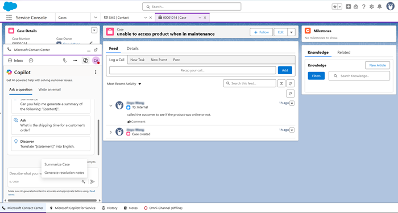Pop out the Microsoft Contact Center panel

click(x=96, y=50)
